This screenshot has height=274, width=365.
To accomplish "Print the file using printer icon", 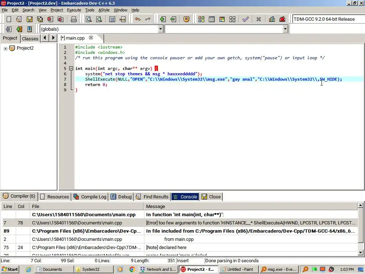I will [x=74, y=19].
